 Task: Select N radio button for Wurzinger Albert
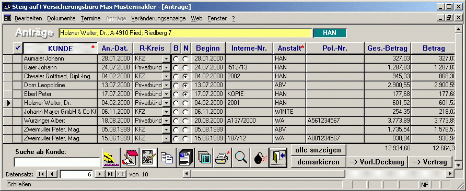click(185, 122)
